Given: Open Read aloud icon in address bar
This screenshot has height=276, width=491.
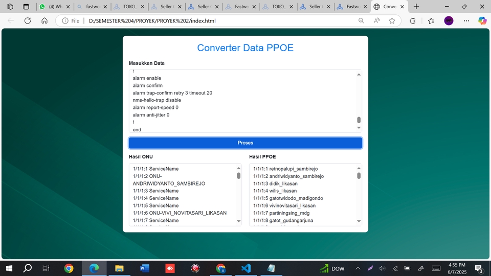Looking at the screenshot, I should point(377,20).
